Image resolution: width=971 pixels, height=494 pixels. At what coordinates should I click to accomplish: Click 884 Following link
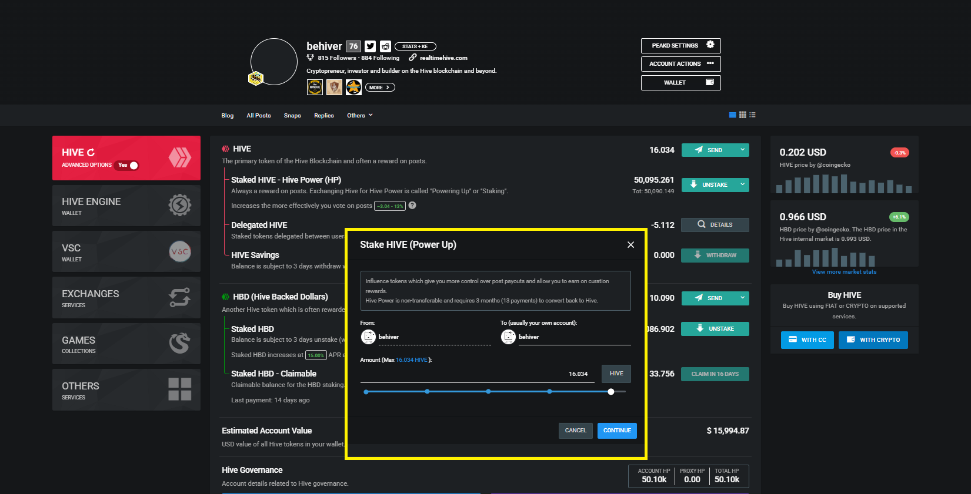(381, 58)
